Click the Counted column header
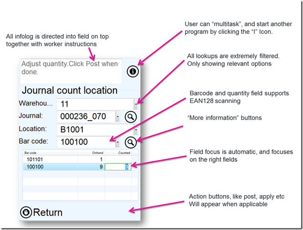 pyautogui.click(x=124, y=153)
